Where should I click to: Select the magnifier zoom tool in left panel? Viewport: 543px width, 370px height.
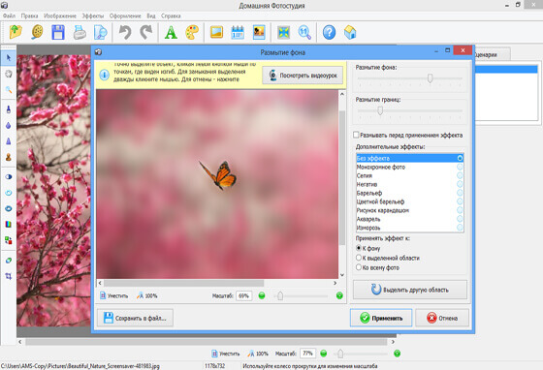tap(9, 90)
